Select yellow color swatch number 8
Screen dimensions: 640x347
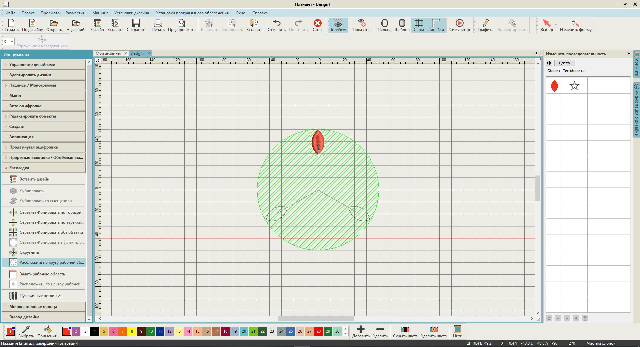pos(132,331)
